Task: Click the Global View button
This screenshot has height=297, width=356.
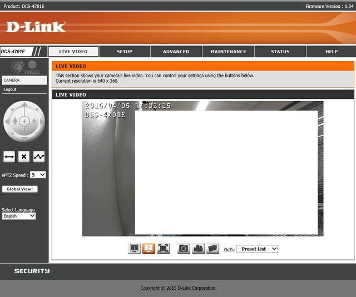Action: [20, 189]
